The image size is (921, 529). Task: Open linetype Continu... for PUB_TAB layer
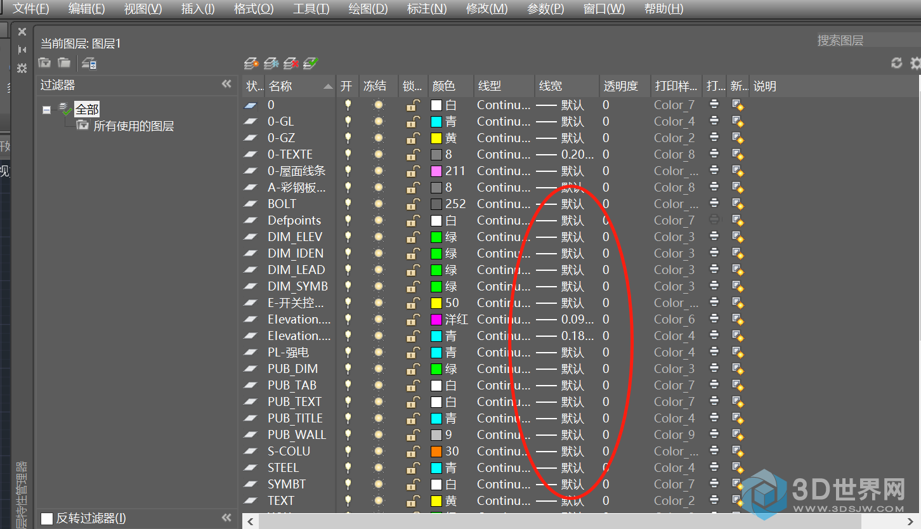point(504,385)
